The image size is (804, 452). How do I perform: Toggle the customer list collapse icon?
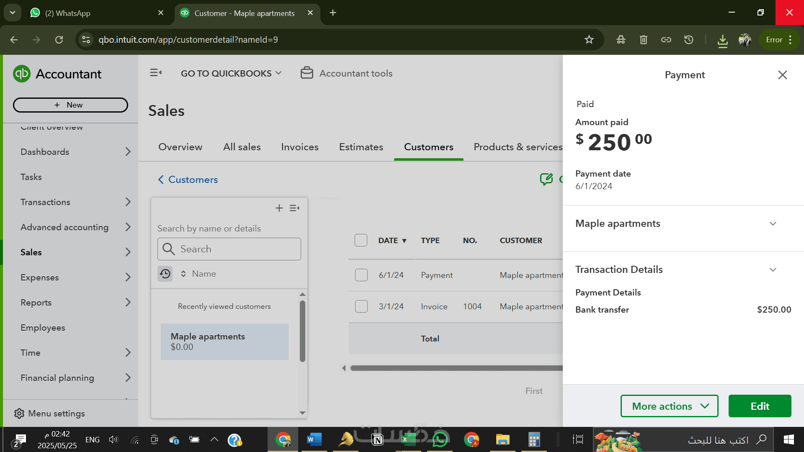[x=294, y=208]
